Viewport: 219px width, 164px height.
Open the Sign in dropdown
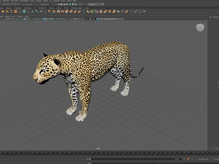pyautogui.click(x=96, y=4)
